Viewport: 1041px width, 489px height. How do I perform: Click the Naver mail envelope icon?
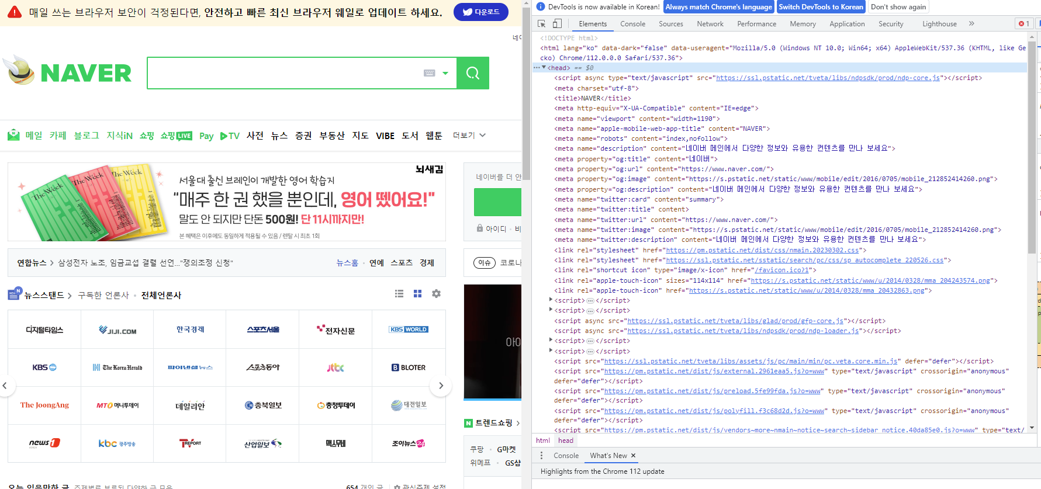[x=13, y=135]
